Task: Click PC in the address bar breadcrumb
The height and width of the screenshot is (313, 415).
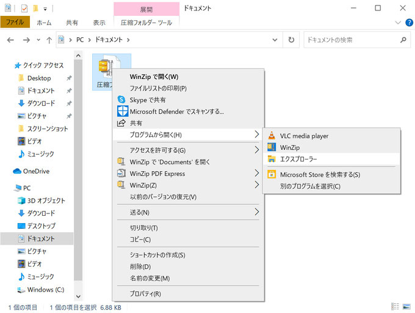Action: point(80,40)
